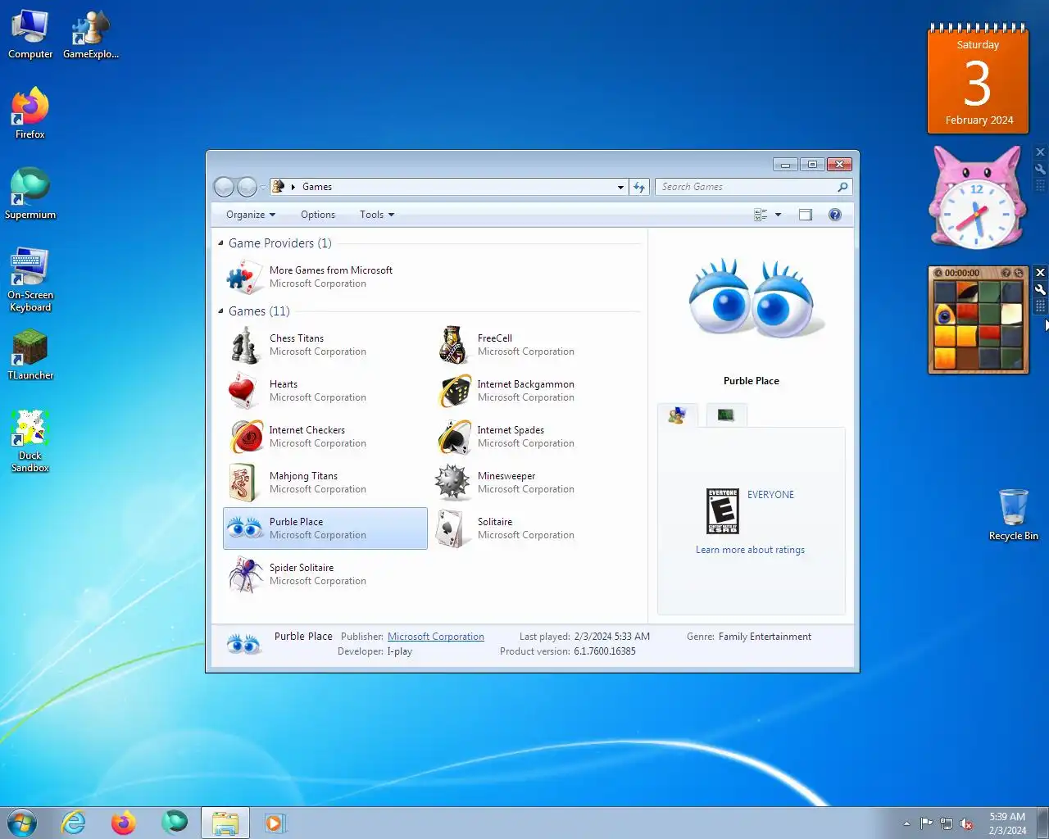The image size is (1049, 839).
Task: Click the picture puzzle gadget board
Action: (979, 324)
